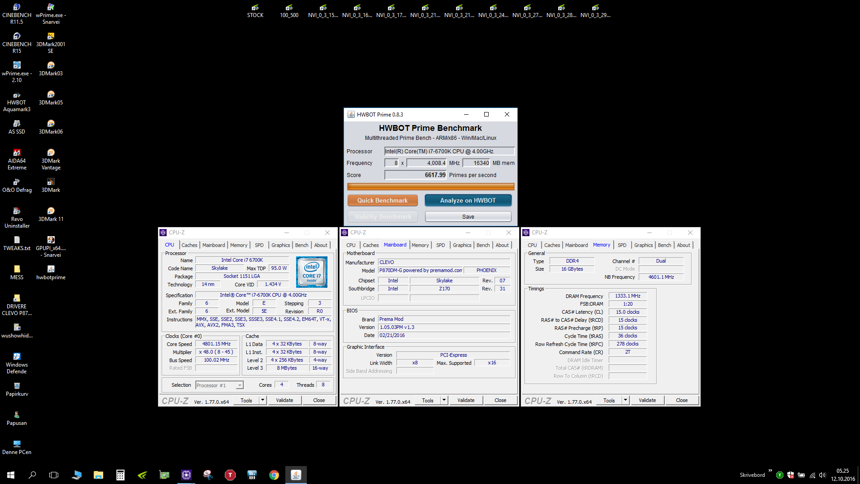Click the orange benchmark progress bar

tap(431, 186)
